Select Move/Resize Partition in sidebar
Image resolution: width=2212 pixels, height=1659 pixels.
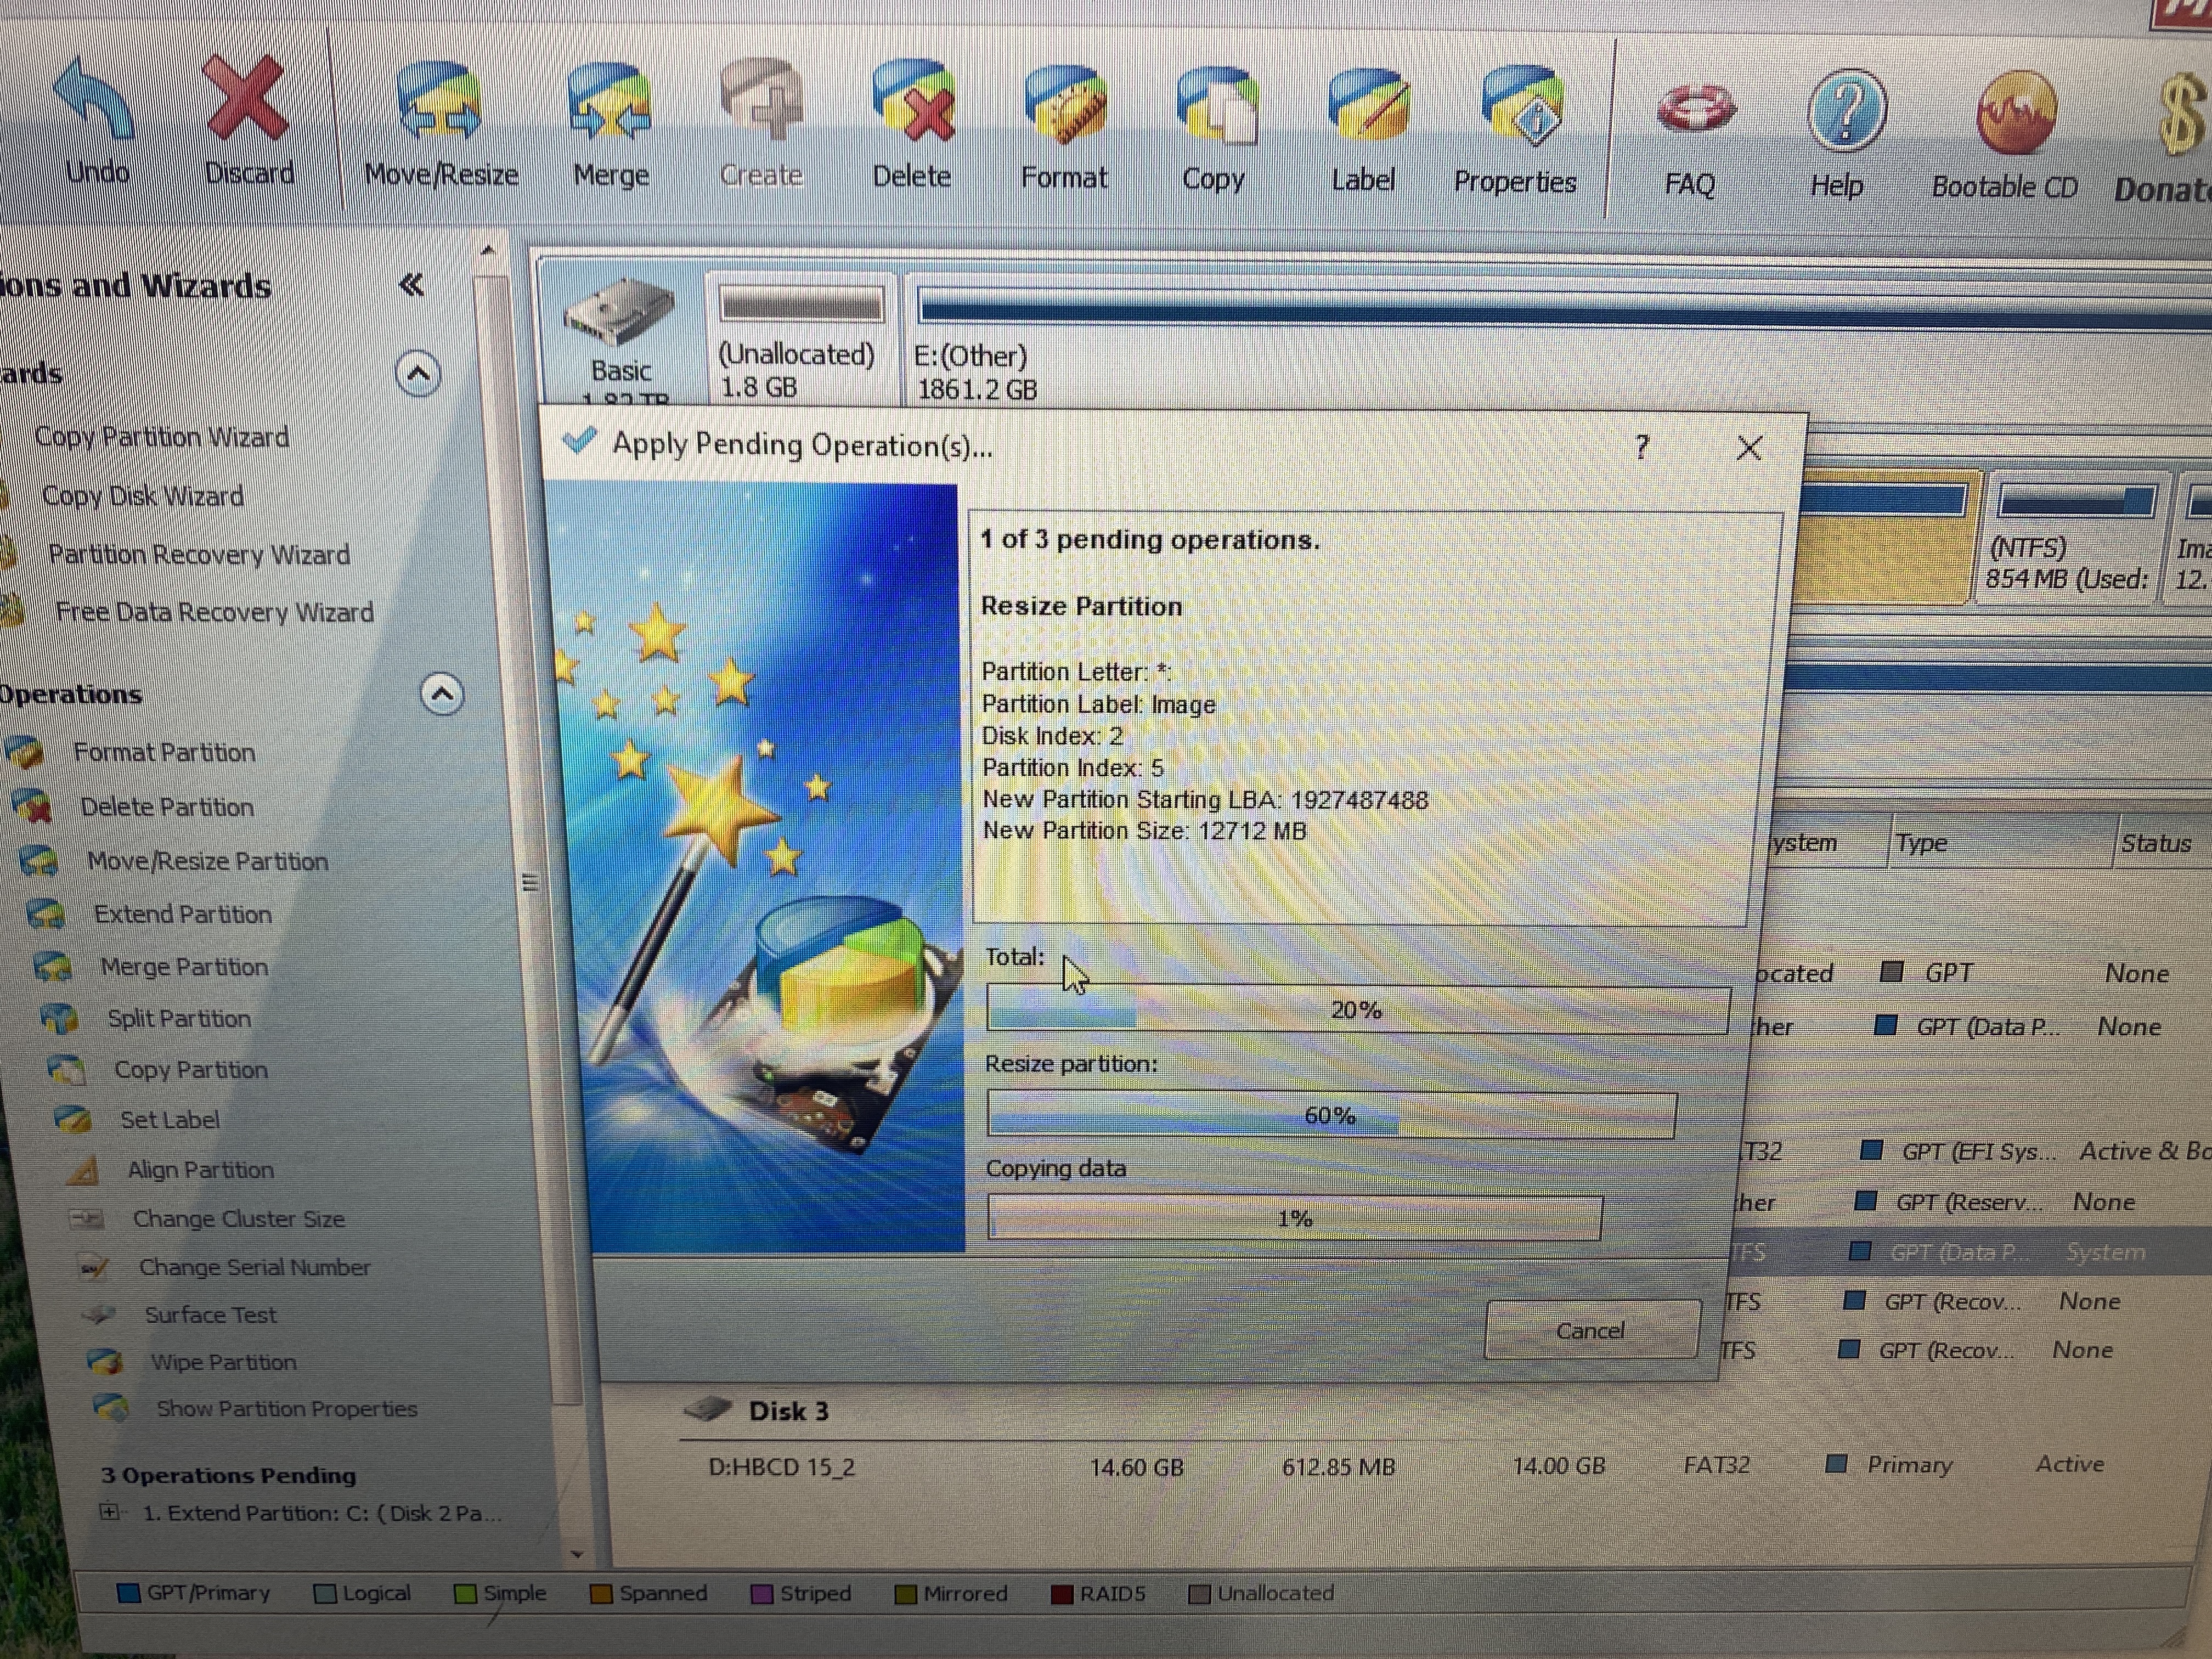[x=207, y=861]
